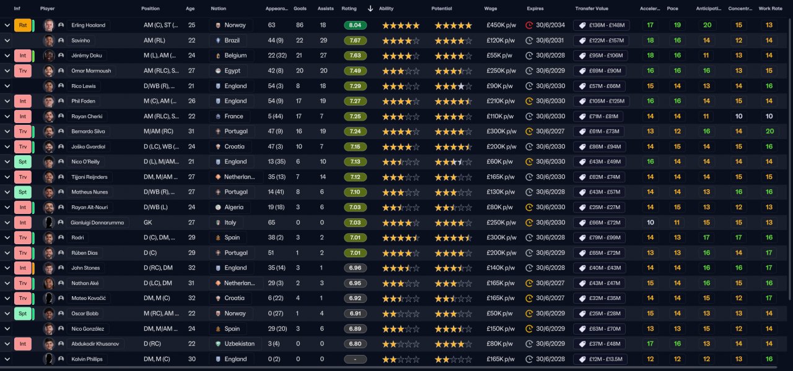
Task: Click the Norway flag icon in Haaland's row
Action: coord(218,25)
